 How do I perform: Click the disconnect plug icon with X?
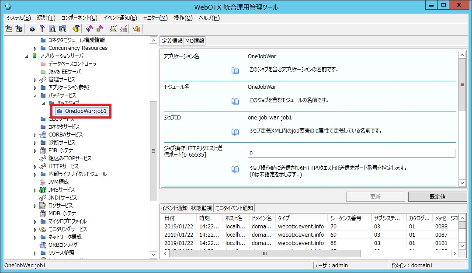pyautogui.click(x=19, y=29)
